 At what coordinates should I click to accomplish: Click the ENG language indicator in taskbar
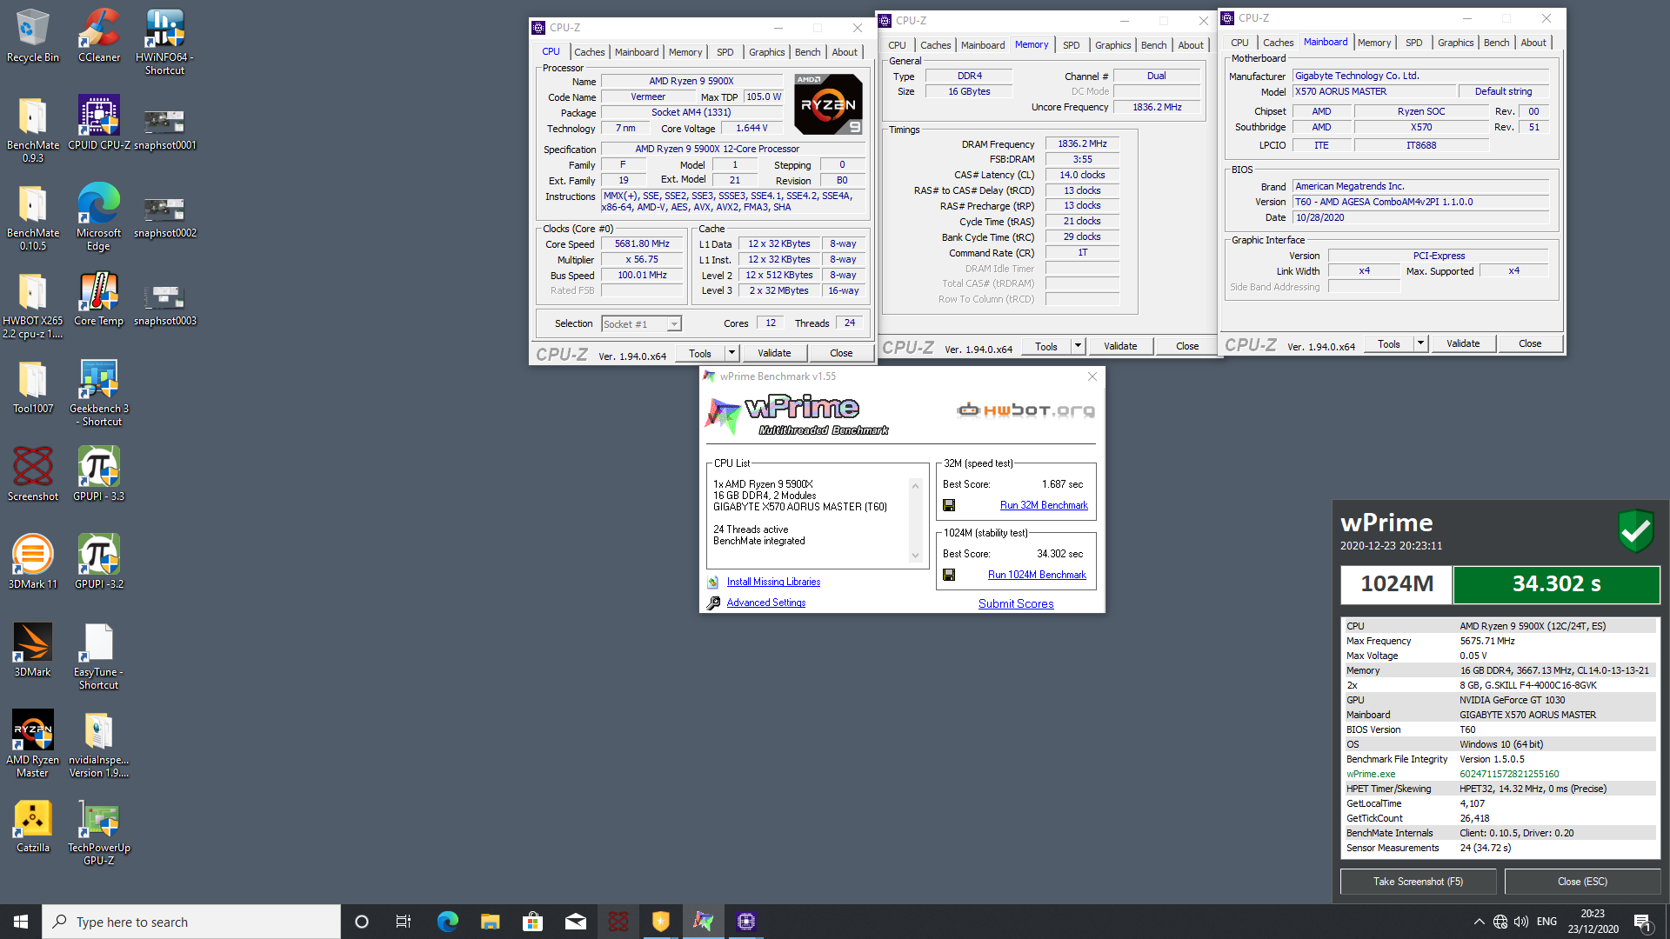pyautogui.click(x=1546, y=922)
